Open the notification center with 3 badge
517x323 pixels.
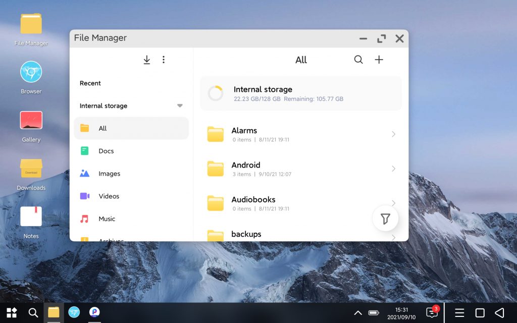(432, 312)
